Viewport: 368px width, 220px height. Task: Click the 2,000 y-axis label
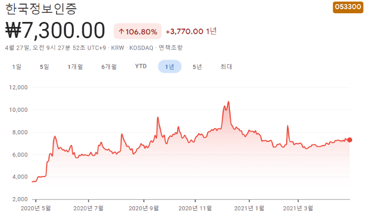click(x=20, y=200)
